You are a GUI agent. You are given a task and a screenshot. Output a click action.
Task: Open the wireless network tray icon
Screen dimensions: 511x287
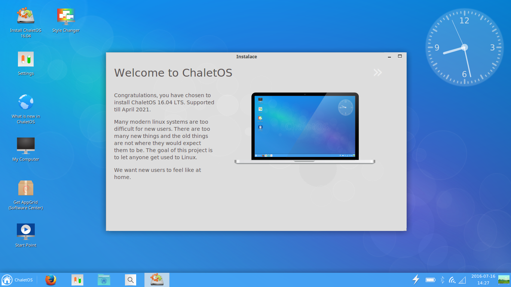click(x=452, y=280)
